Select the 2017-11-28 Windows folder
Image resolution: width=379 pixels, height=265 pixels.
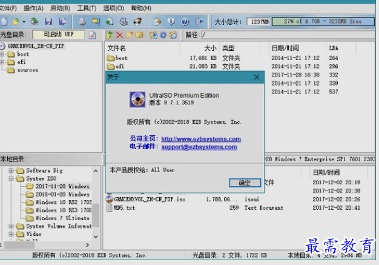click(x=62, y=186)
